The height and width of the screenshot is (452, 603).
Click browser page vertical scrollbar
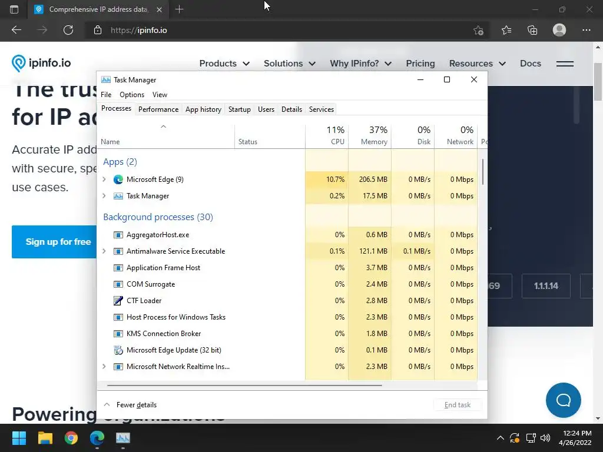pyautogui.click(x=598, y=82)
